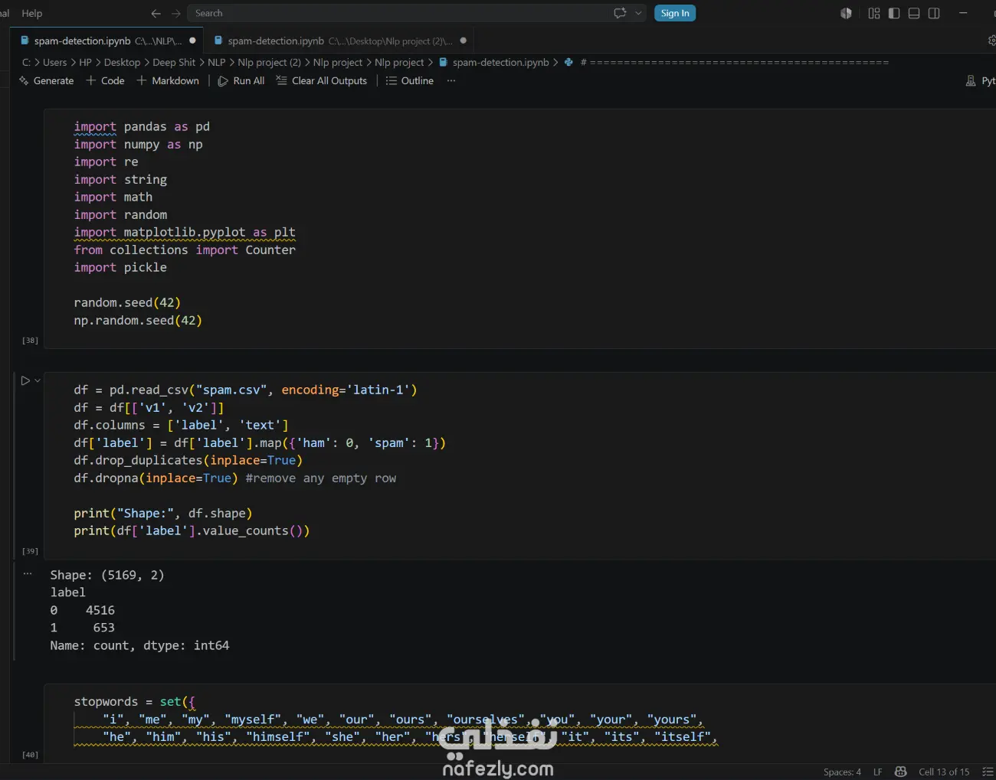
Task: Click the 'np.random.seed(42)' line
Action: (x=138, y=320)
